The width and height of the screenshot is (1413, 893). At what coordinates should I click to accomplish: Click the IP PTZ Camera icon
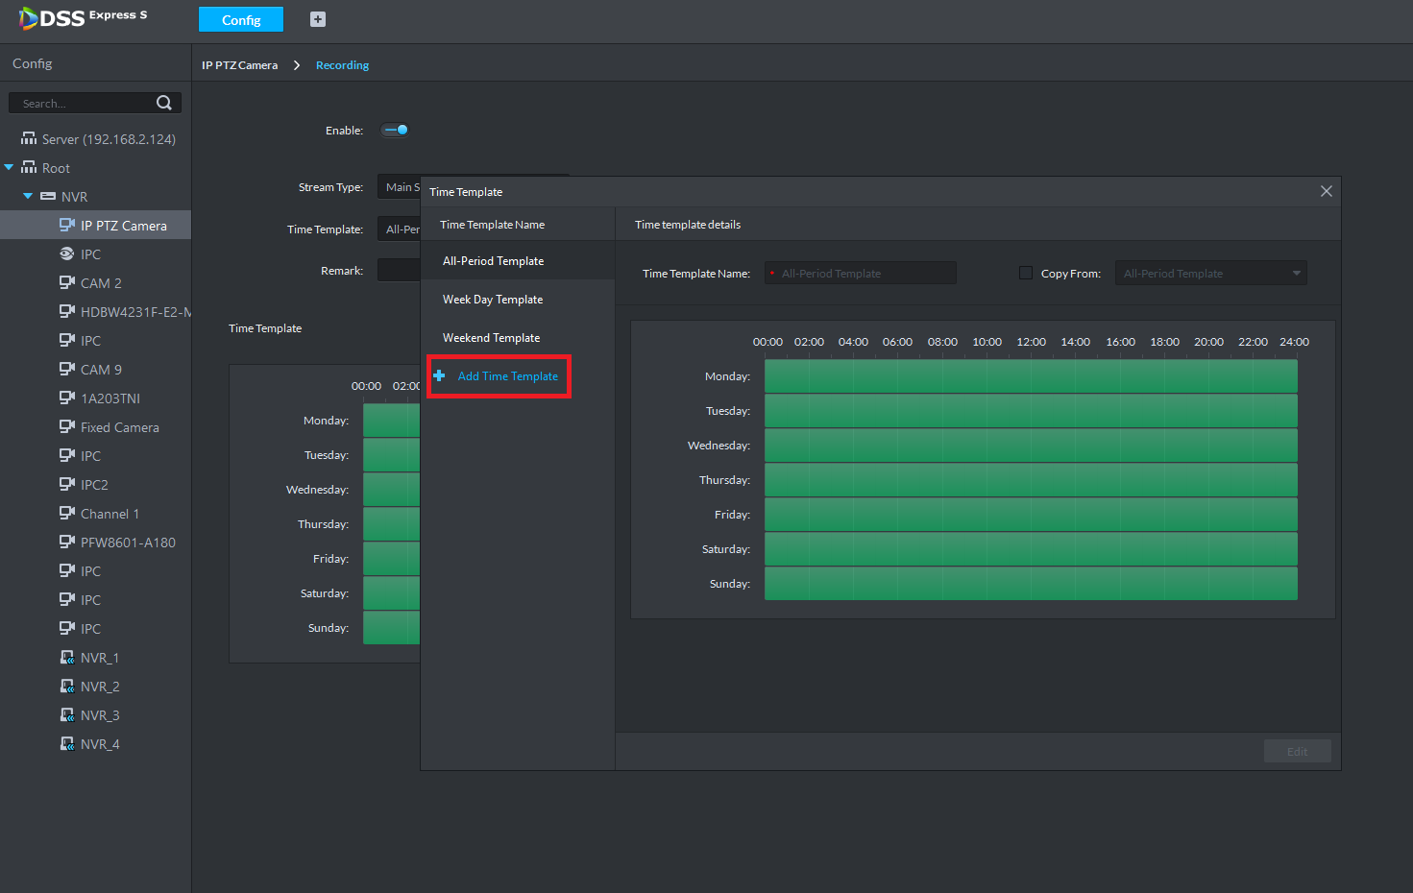tap(67, 225)
